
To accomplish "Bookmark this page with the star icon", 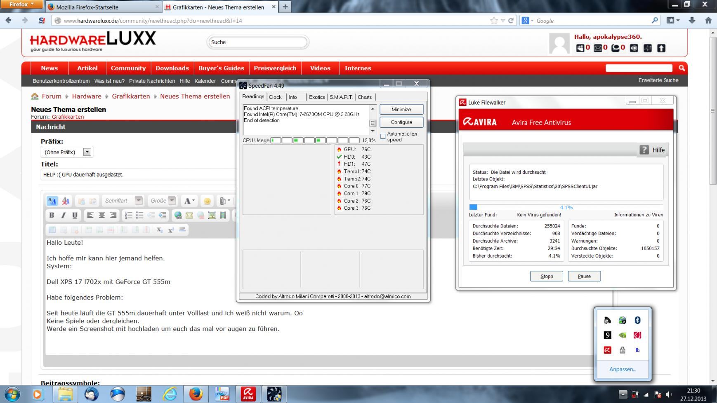I will tap(494, 21).
